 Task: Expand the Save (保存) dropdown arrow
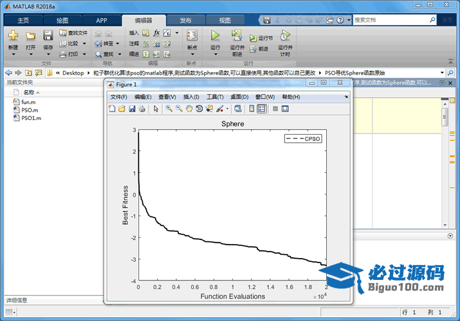tap(48, 55)
